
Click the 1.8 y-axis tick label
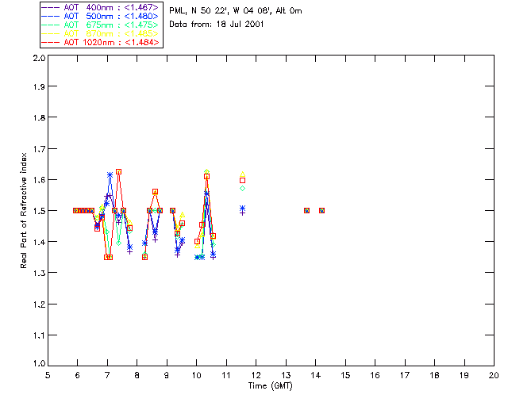pos(39,117)
